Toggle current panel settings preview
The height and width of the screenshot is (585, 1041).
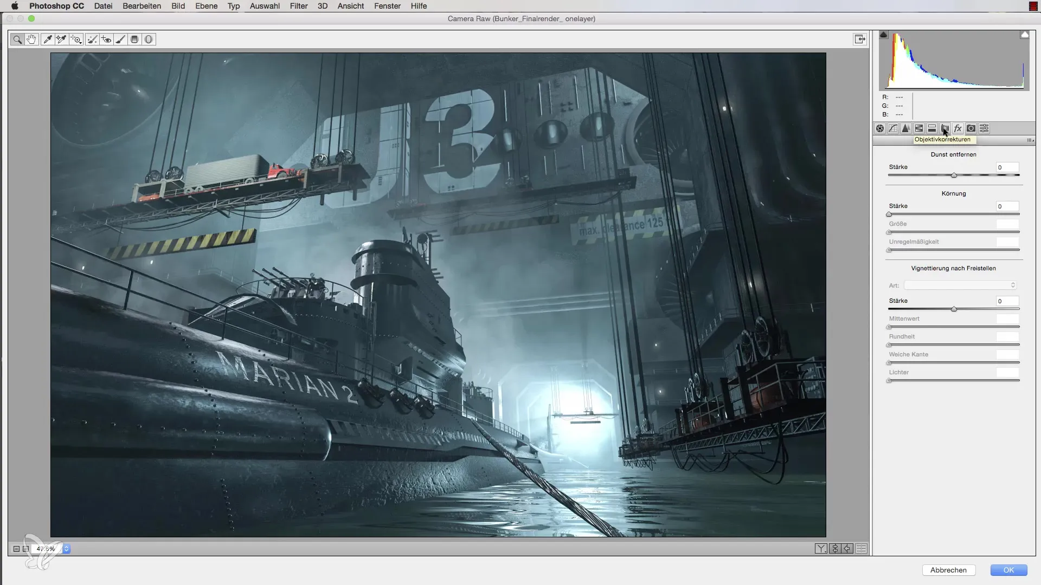(x=861, y=549)
